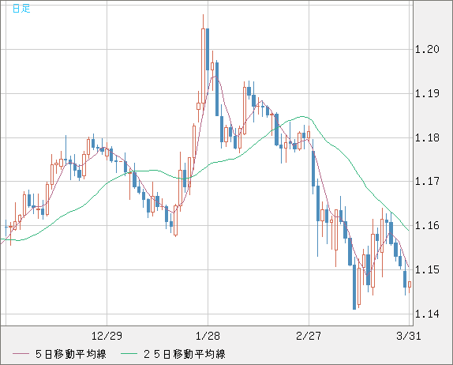Click the green 25-day average legend line sample
Screen dimensions: 453x365
pos(129,354)
